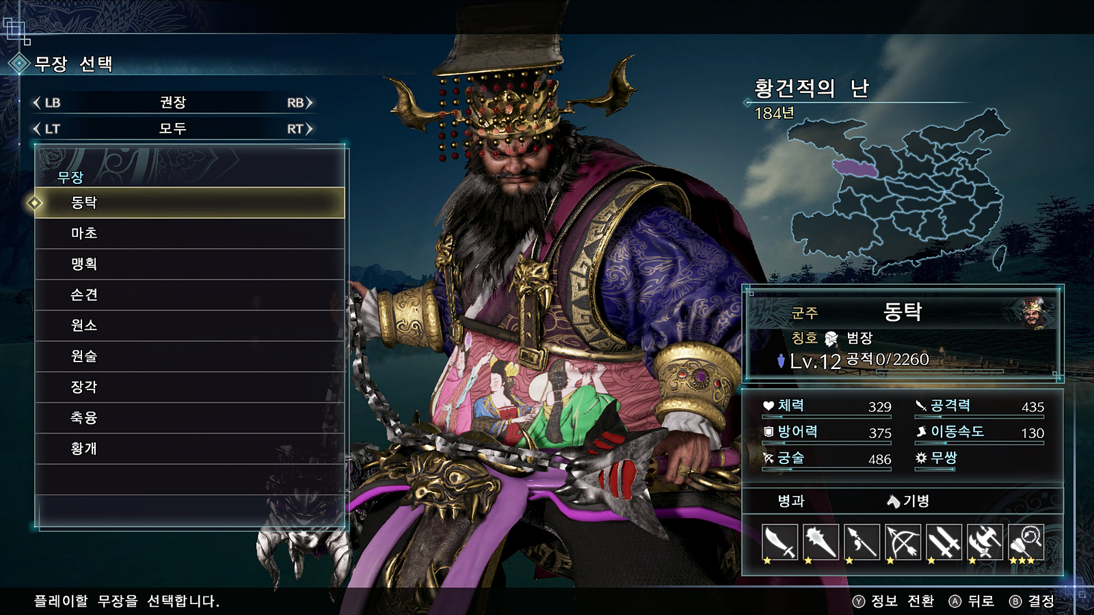Image resolution: width=1094 pixels, height=615 pixels.
Task: Select the curved sword weapon icon
Action: tap(780, 543)
